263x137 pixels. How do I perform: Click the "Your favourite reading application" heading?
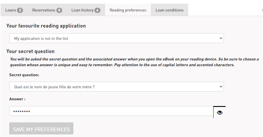point(46,26)
